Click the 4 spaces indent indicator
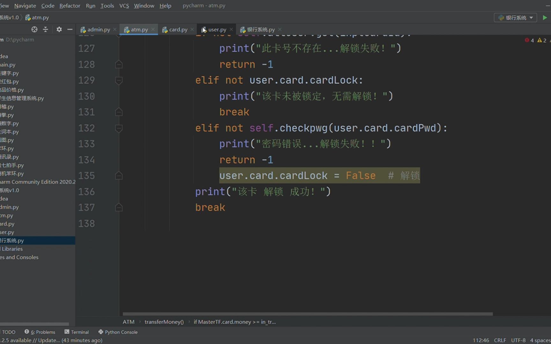This screenshot has height=344, width=551. coord(540,340)
